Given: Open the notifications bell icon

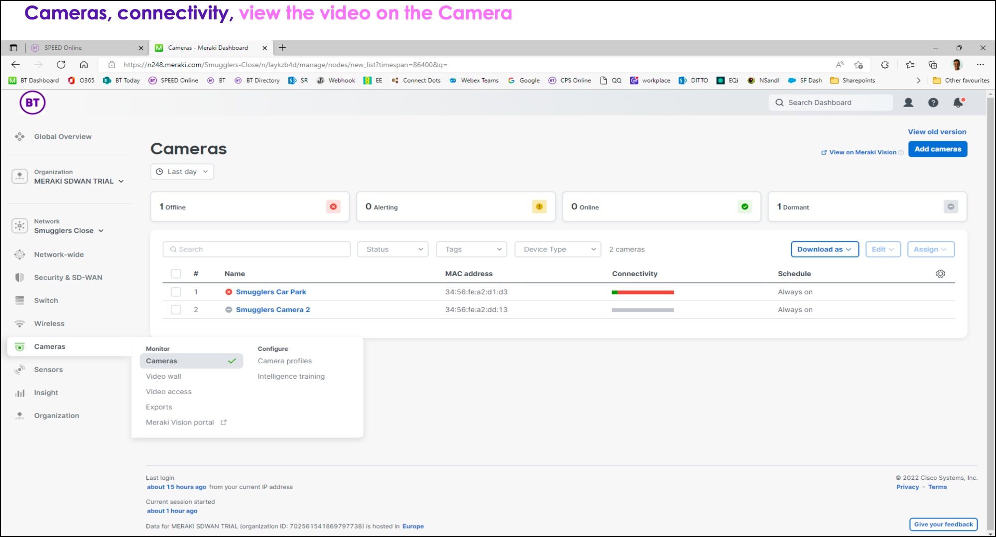Looking at the screenshot, I should tap(958, 103).
